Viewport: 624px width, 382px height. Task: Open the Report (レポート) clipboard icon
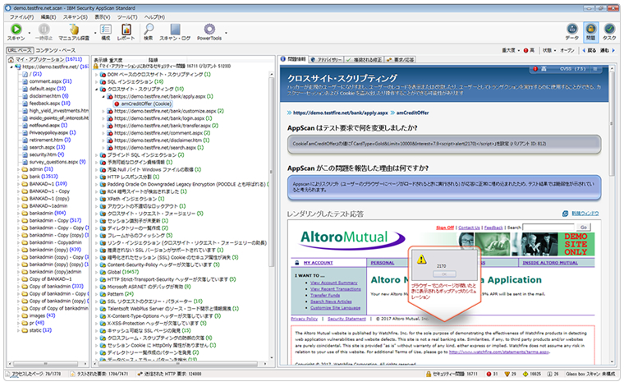126,30
